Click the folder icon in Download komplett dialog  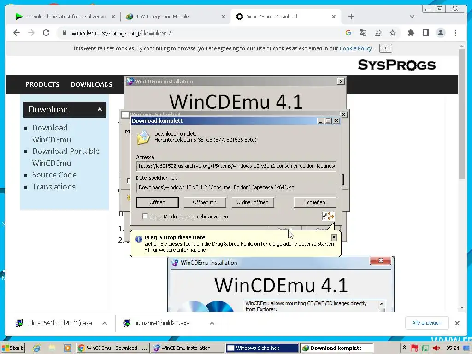143,137
